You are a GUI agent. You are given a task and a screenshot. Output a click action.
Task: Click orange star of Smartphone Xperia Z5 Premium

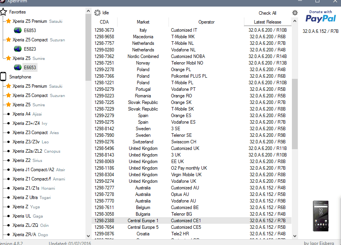click(9, 86)
